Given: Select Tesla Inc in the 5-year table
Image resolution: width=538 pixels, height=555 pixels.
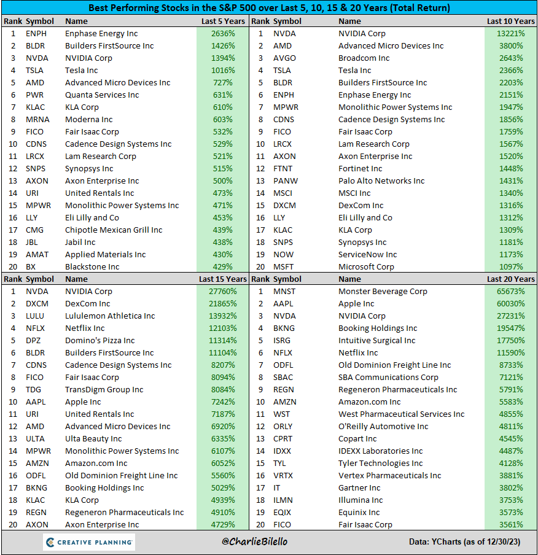Looking at the screenshot, I should 81,70.
